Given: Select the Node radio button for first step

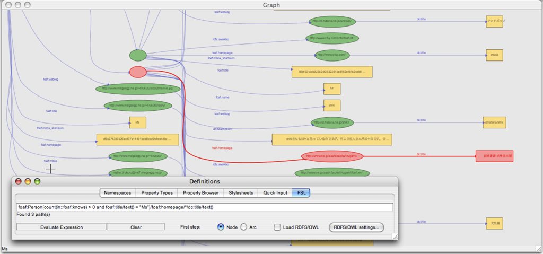Looking at the screenshot, I should point(221,227).
